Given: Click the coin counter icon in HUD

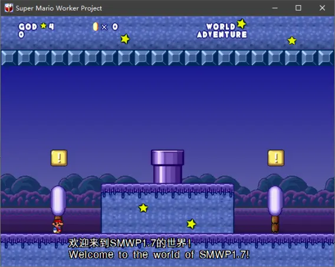Looking at the screenshot, I should 96,27.
